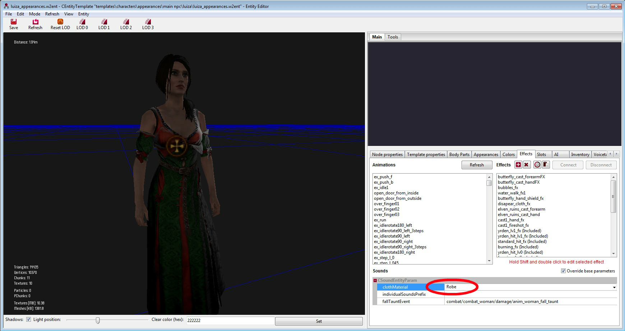Select the individualSoundsPrefix property row
The image size is (625, 331).
coord(497,294)
